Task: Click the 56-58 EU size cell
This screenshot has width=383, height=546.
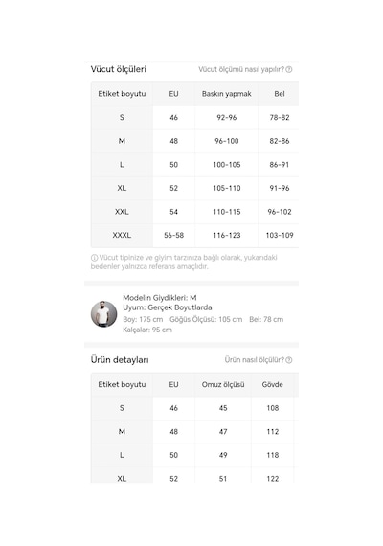Action: tap(173, 235)
